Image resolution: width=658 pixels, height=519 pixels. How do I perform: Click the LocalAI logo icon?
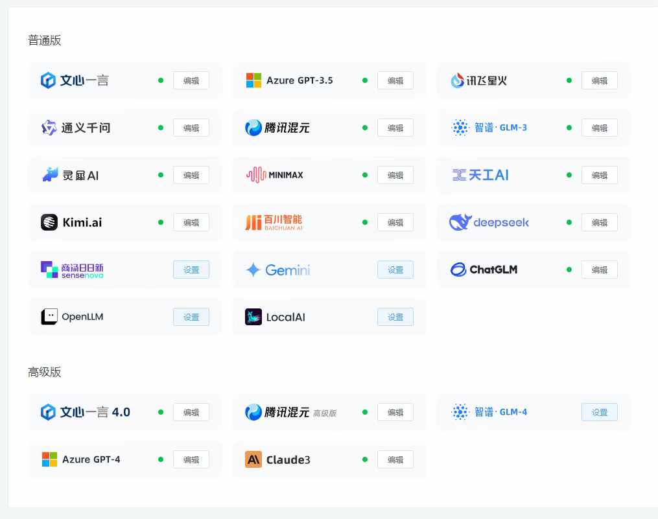[x=253, y=317]
